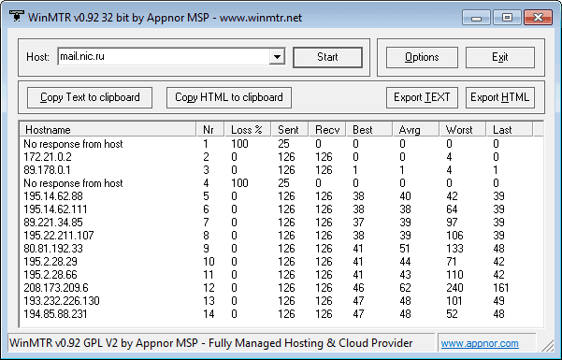The height and width of the screenshot is (360, 562).
Task: Click the Exit button
Action: tap(500, 57)
